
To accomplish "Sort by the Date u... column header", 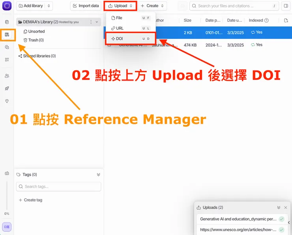I will 235,20.
